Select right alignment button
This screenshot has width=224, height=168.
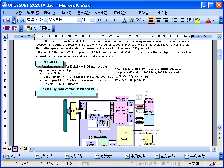point(166,20)
